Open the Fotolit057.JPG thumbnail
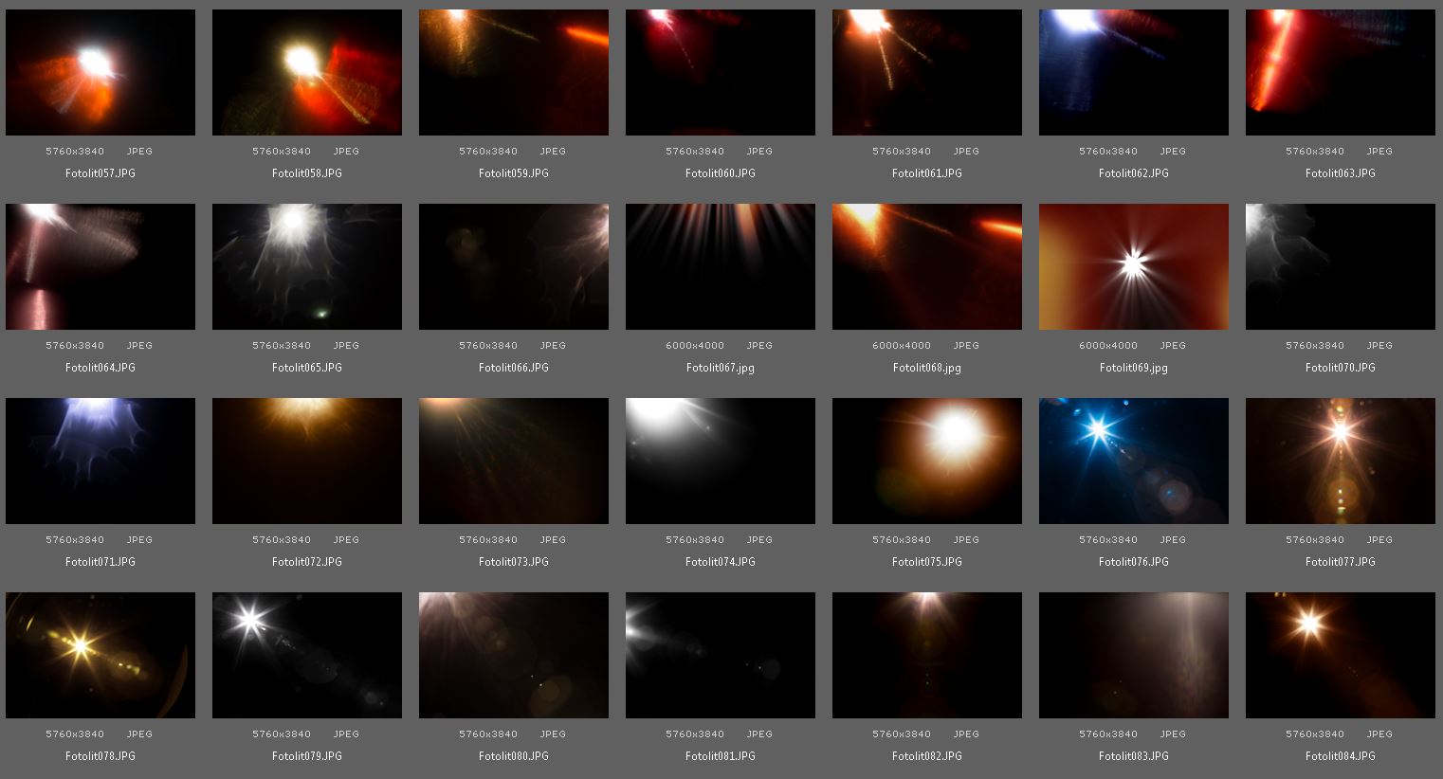The width and height of the screenshot is (1443, 779). click(x=100, y=72)
